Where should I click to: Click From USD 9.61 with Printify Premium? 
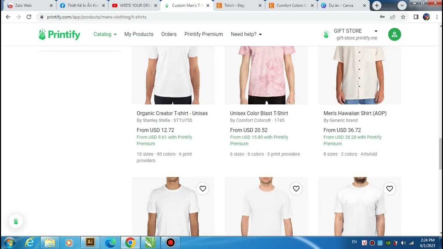pos(164,140)
